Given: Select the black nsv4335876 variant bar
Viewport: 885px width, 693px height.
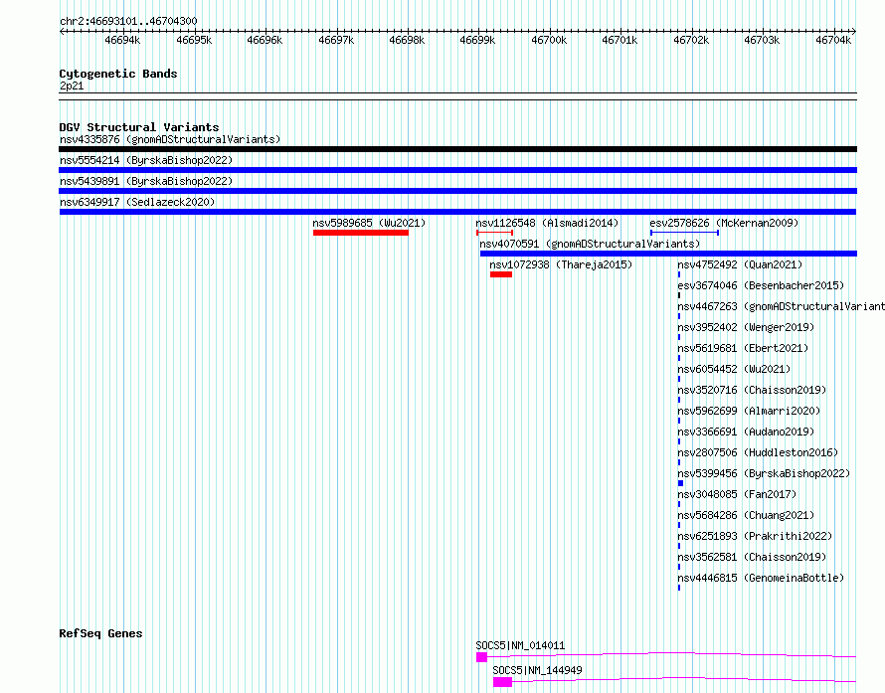Looking at the screenshot, I should (457, 149).
